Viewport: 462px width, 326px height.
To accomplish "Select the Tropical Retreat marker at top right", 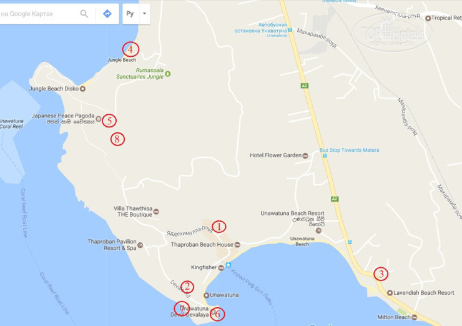I will click(x=428, y=18).
